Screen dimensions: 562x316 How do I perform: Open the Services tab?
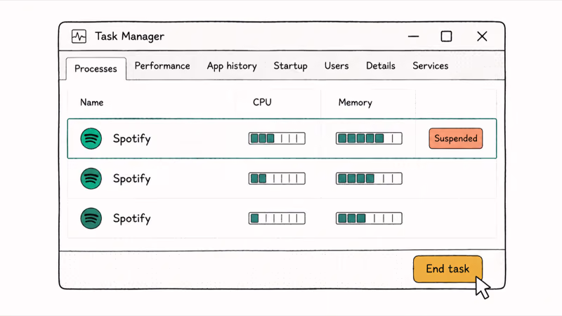431,66
